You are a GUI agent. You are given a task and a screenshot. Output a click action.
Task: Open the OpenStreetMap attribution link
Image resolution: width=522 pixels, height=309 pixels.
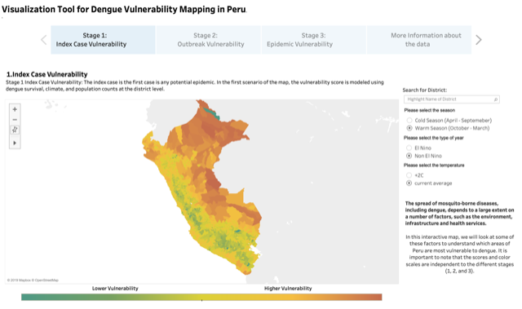tap(49, 280)
